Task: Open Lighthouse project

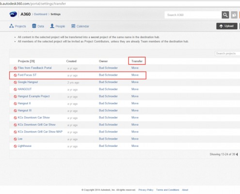Action: point(25,146)
